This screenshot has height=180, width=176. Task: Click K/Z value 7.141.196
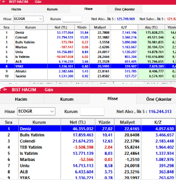click(129, 33)
